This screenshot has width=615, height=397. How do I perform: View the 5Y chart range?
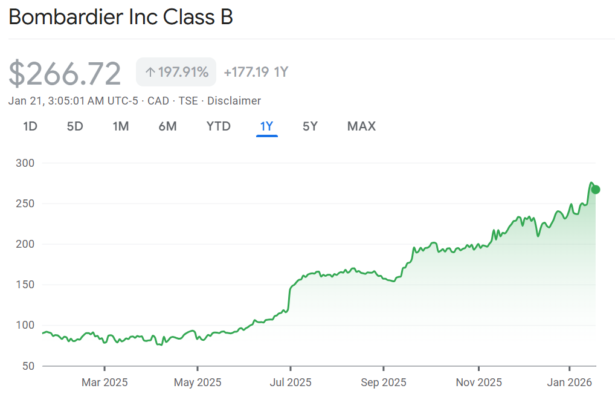[x=310, y=126]
